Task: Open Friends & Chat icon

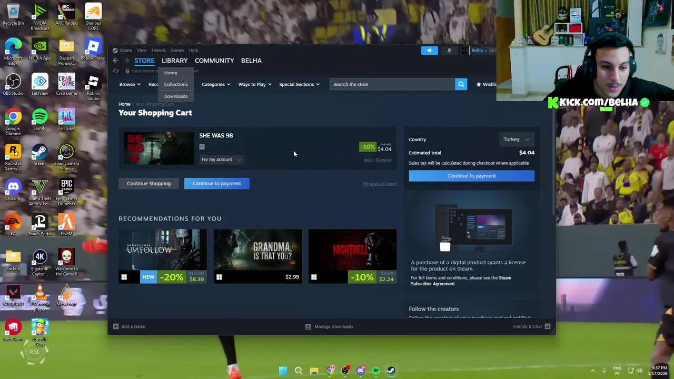Action: (x=548, y=326)
